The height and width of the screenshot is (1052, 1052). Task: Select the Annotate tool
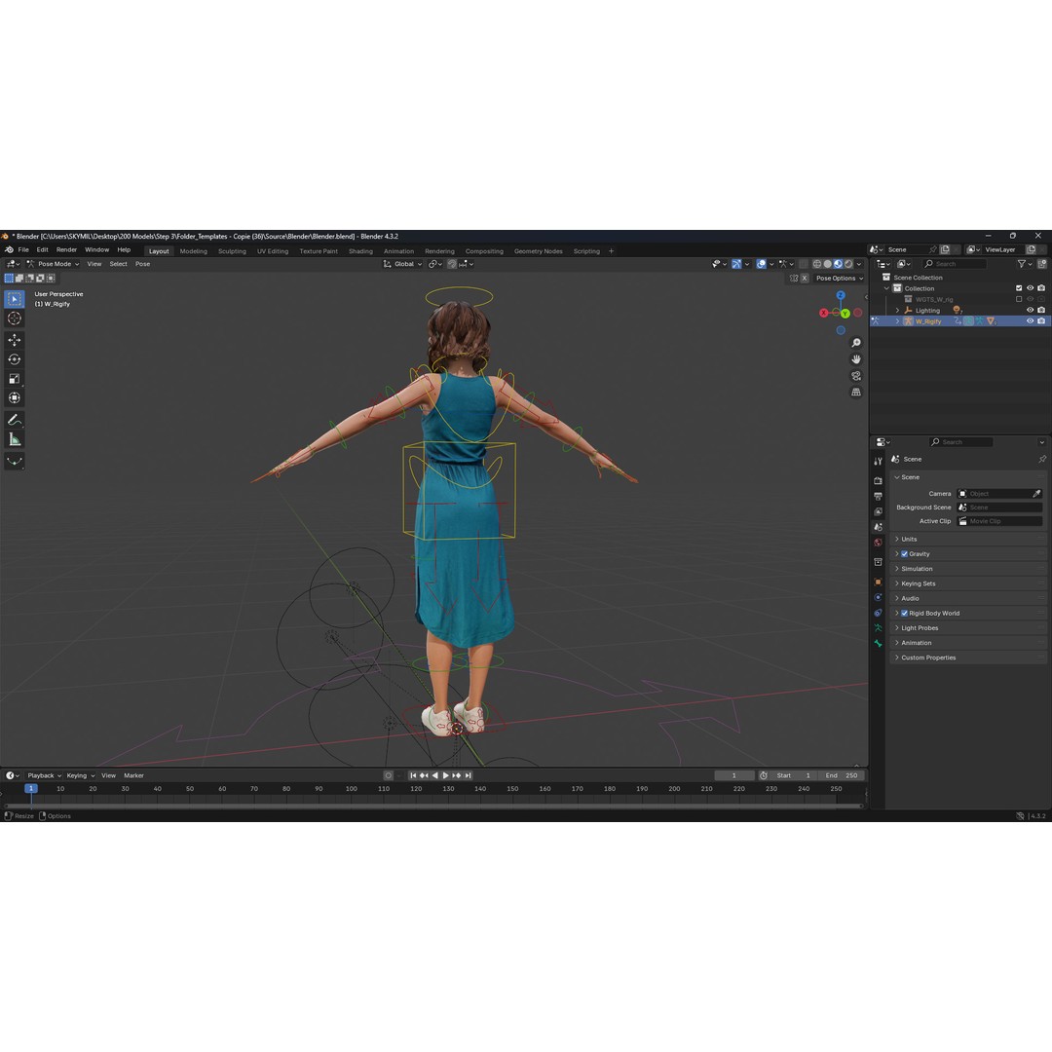[14, 420]
